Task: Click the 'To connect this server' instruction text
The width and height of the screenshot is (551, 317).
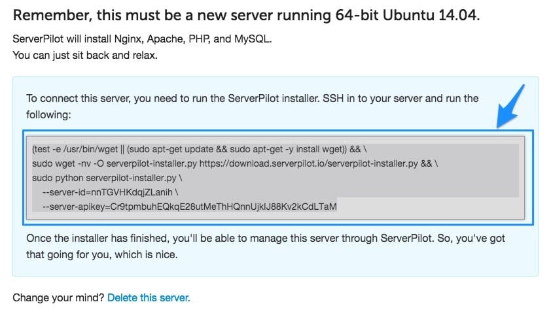Action: (x=253, y=107)
